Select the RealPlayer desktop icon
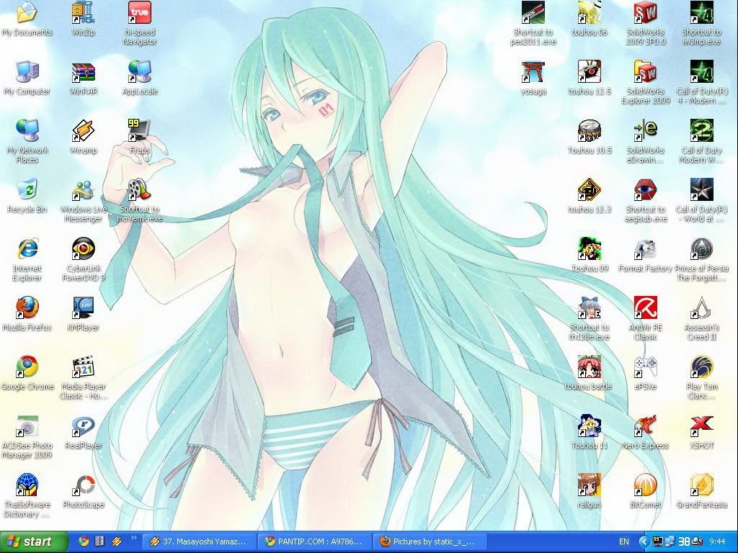Image resolution: width=738 pixels, height=553 pixels. coord(84,426)
